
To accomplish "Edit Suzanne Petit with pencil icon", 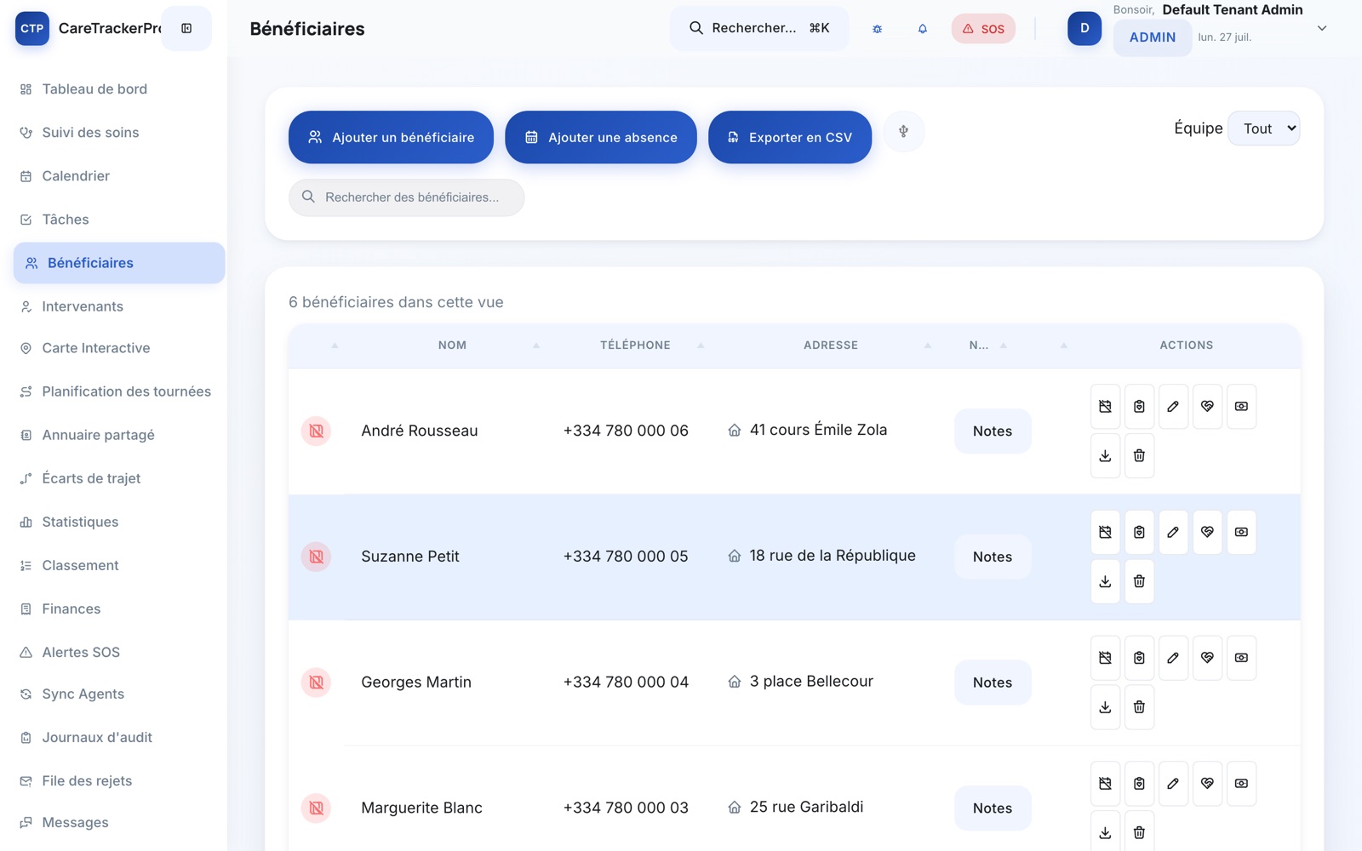I will pos(1173,532).
